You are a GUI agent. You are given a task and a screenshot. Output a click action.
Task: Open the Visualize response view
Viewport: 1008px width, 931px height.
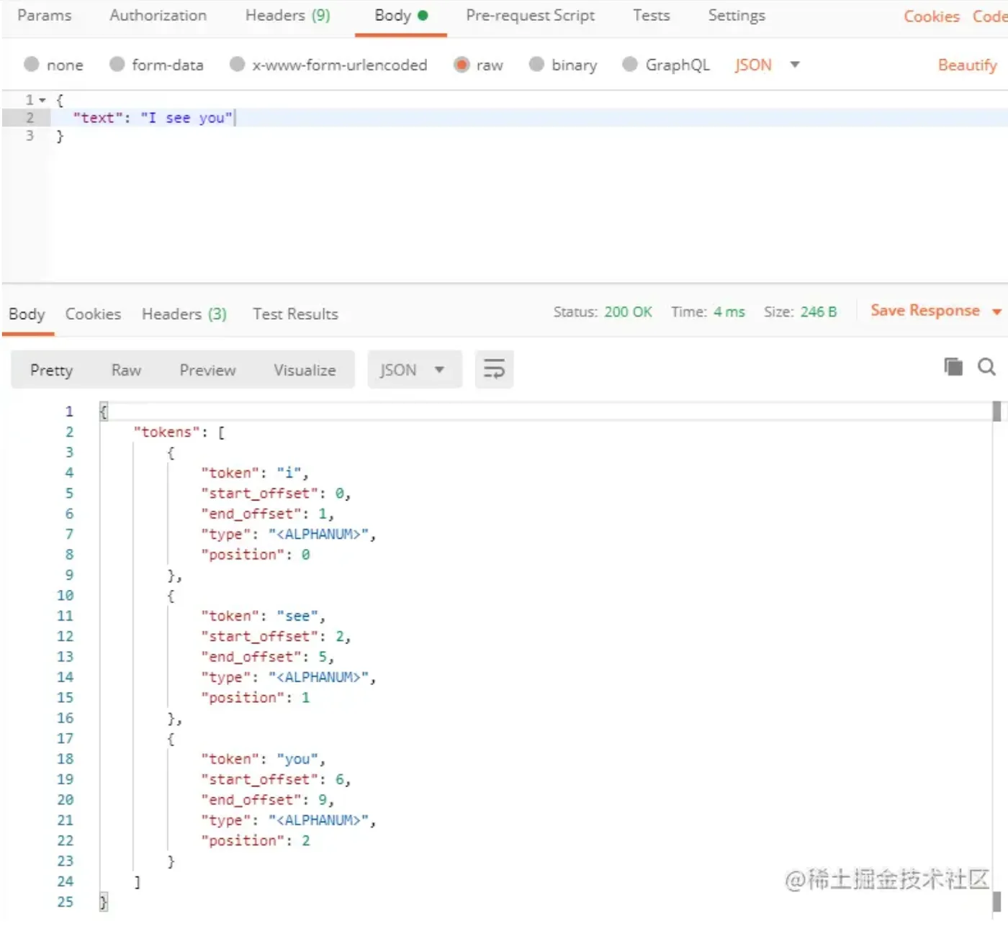click(305, 370)
